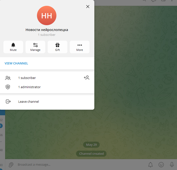
Task: Open search with the top magnifier icon
Action: (144, 1)
